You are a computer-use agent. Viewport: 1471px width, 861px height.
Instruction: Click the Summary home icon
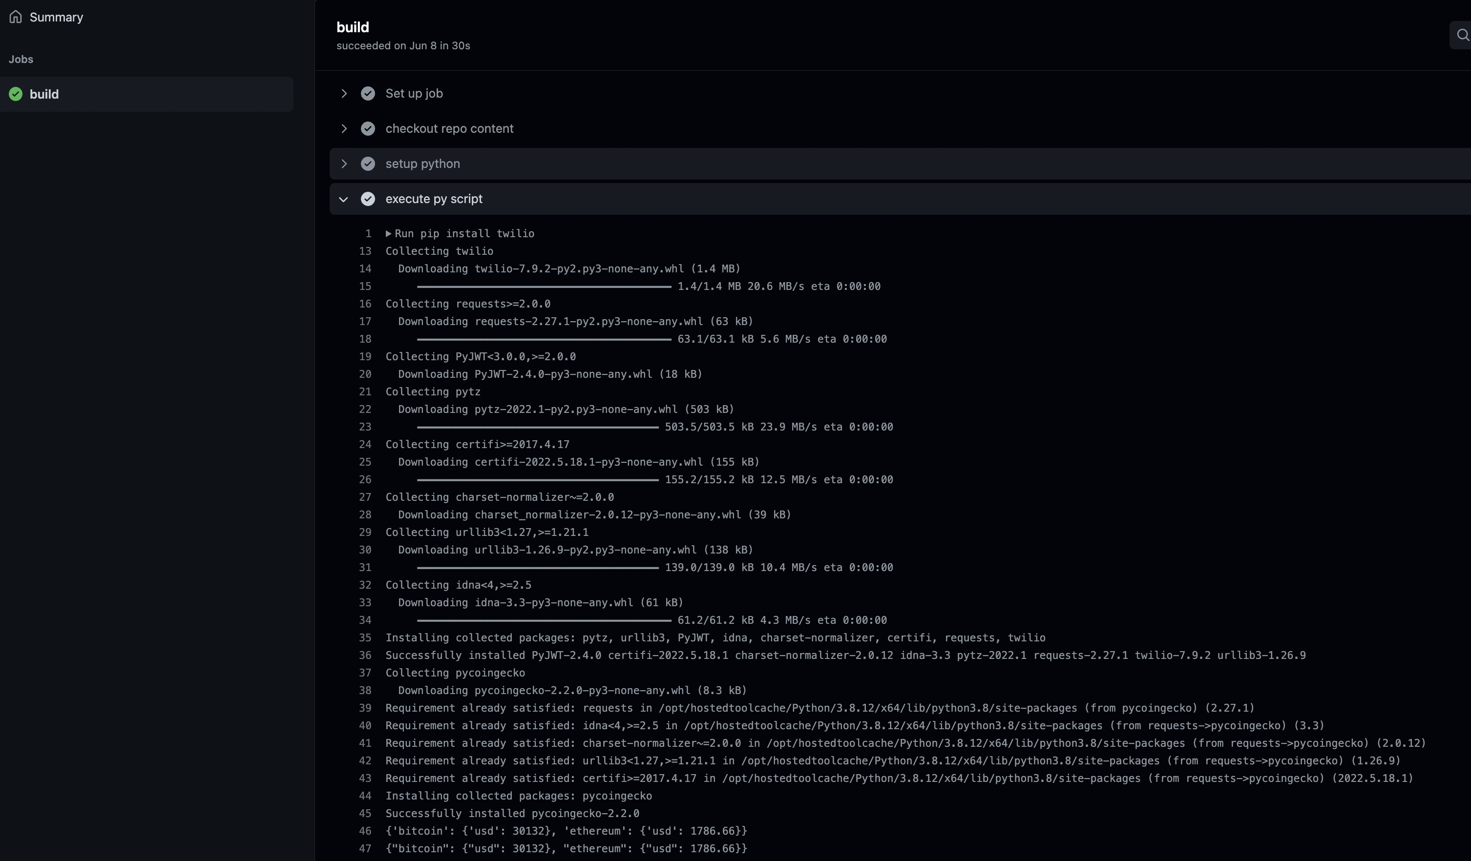pyautogui.click(x=16, y=17)
